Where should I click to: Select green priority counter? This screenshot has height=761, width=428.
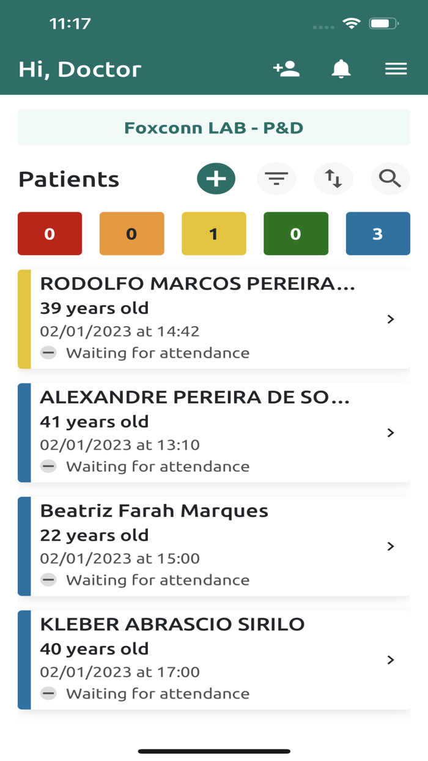(x=295, y=234)
